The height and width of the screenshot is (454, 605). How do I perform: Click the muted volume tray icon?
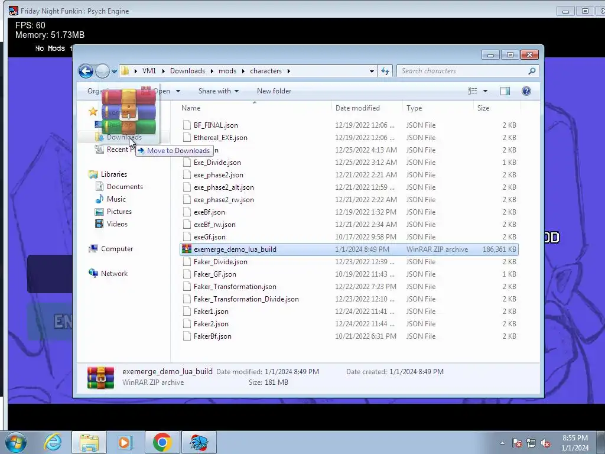pos(545,443)
